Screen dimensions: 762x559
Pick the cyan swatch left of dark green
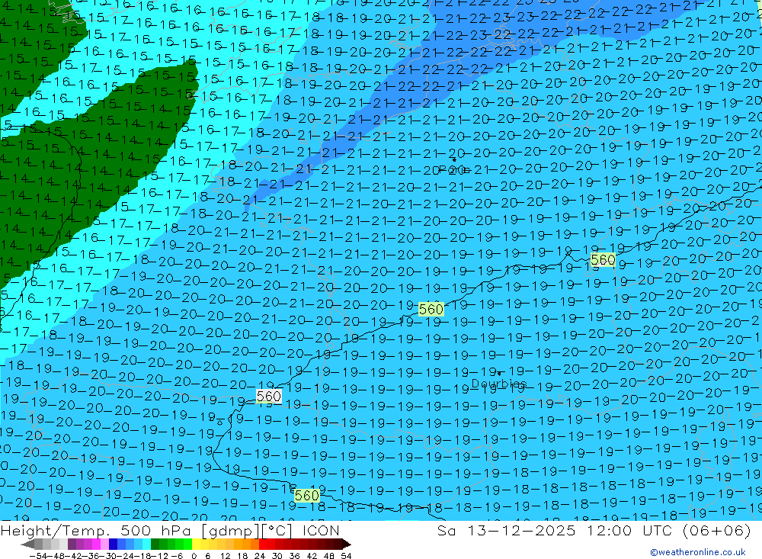tap(146, 544)
